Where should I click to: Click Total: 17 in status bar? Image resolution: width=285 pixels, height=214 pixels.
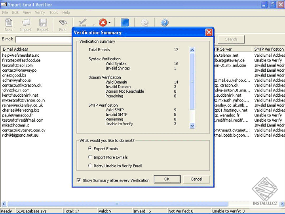point(72,211)
